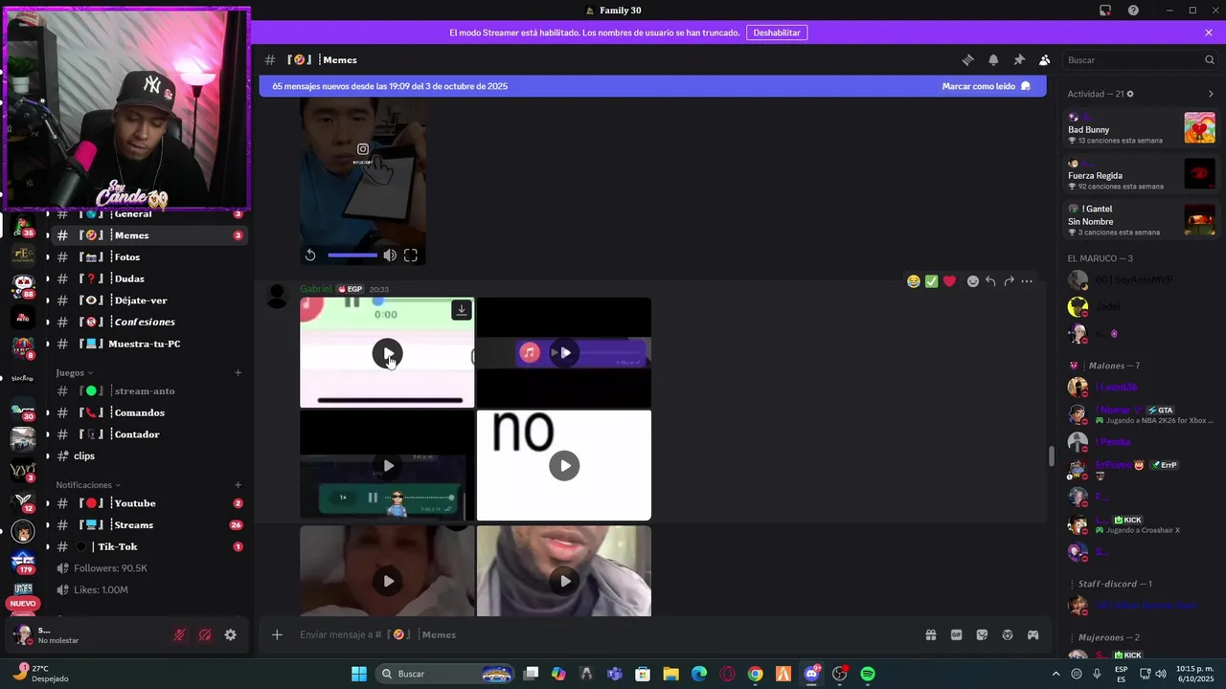Click the message input for Memes
Screen dimensions: 1226x689
point(603,634)
